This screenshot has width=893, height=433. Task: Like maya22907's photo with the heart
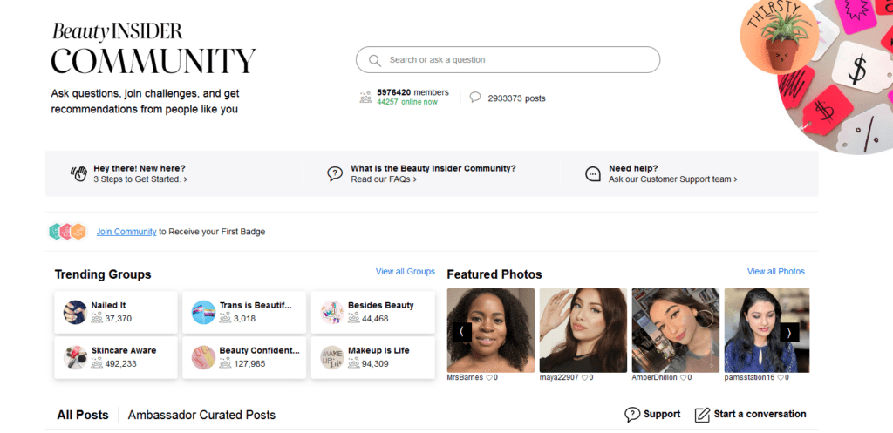[584, 378]
